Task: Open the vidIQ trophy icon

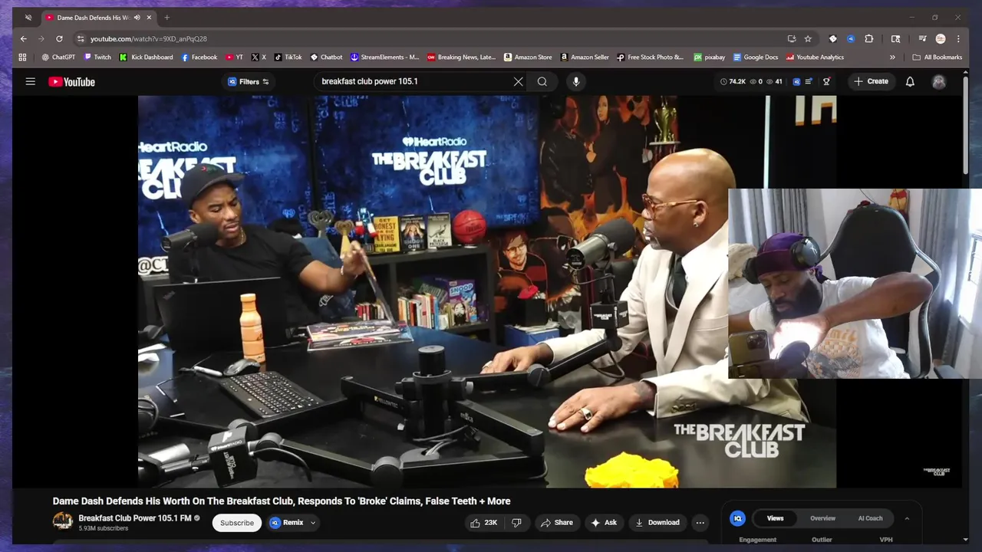Action: [x=826, y=81]
